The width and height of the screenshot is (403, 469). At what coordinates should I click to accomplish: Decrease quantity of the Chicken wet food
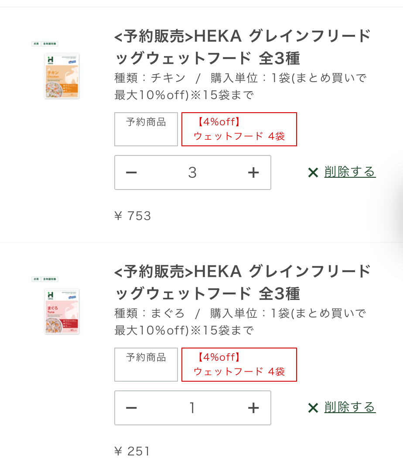pos(131,173)
